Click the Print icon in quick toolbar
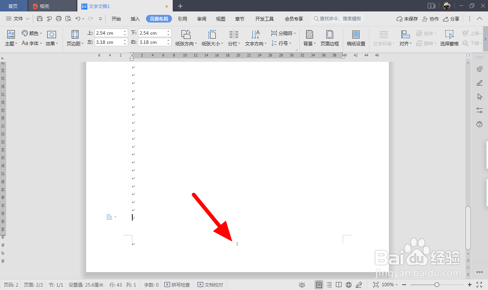The image size is (488, 290). (x=59, y=19)
